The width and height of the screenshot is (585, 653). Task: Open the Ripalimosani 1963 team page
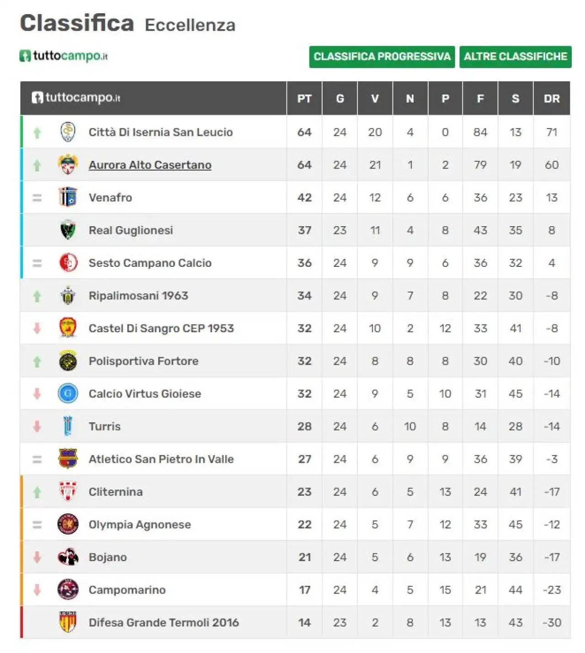[138, 296]
